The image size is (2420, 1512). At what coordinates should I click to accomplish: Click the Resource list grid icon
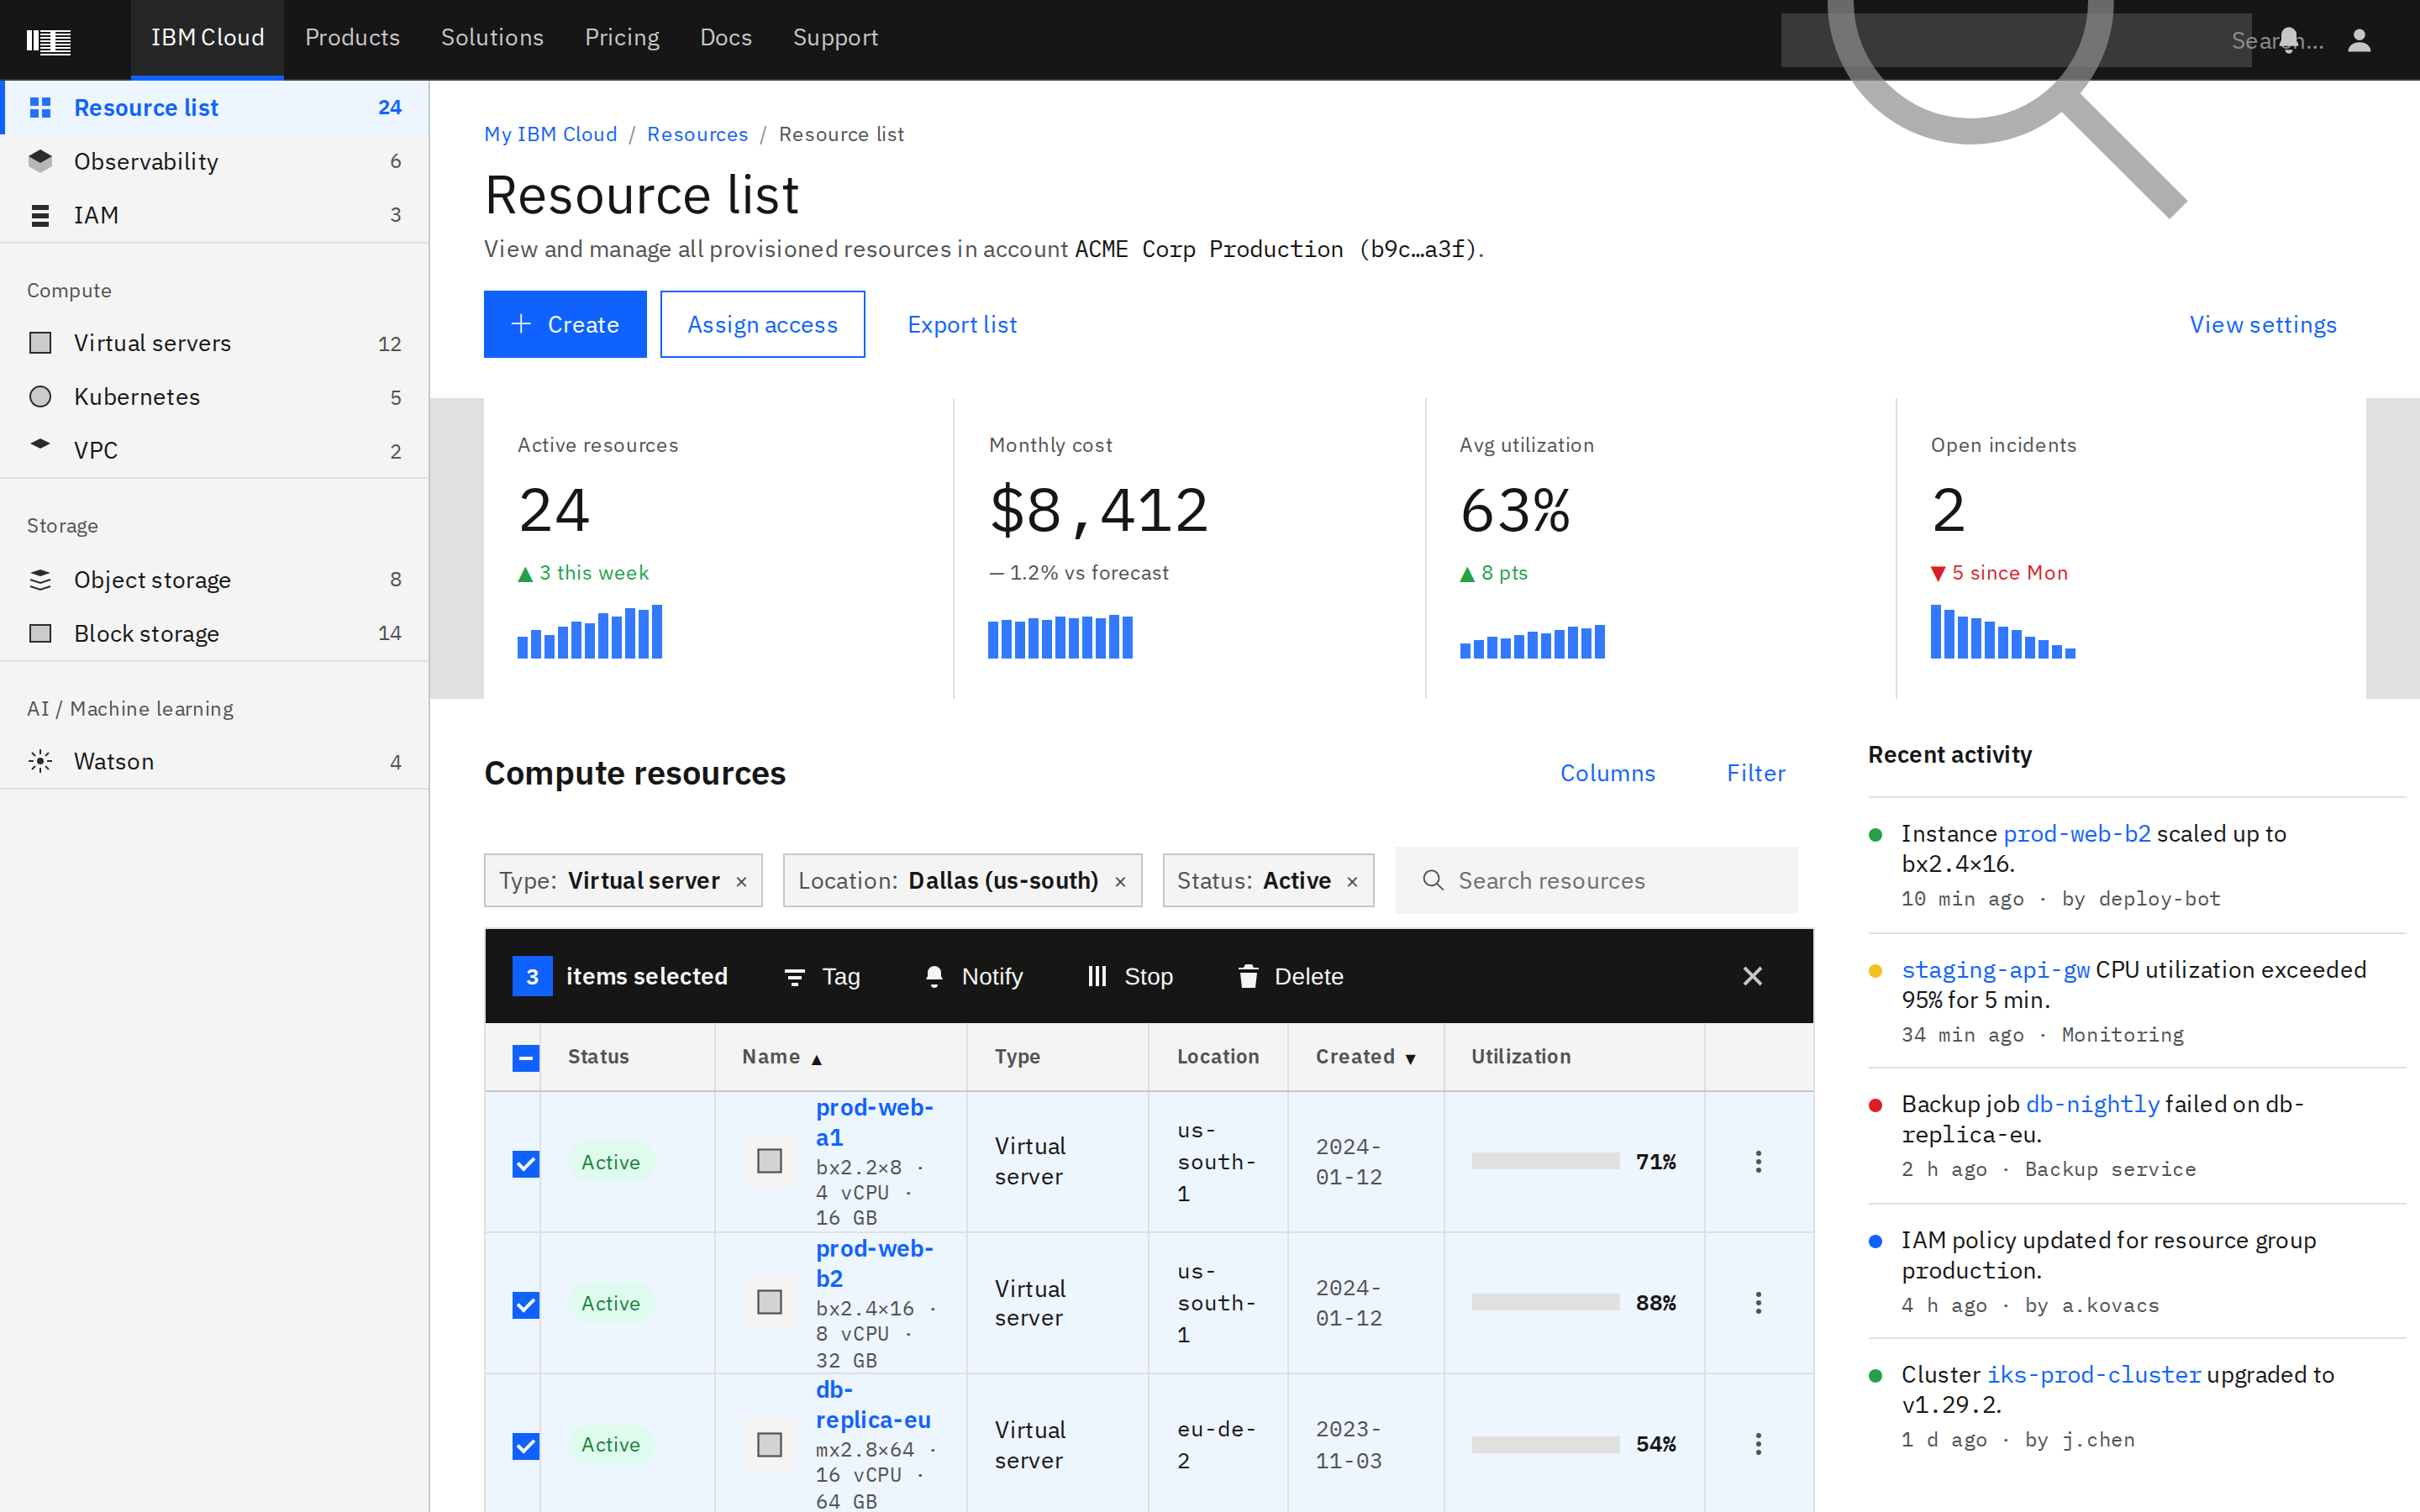(x=40, y=107)
